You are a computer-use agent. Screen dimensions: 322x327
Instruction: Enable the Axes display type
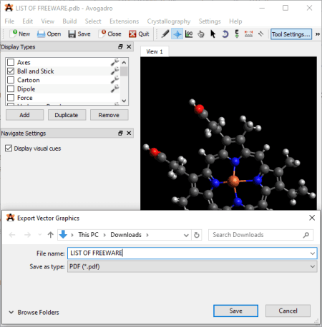(x=11, y=62)
